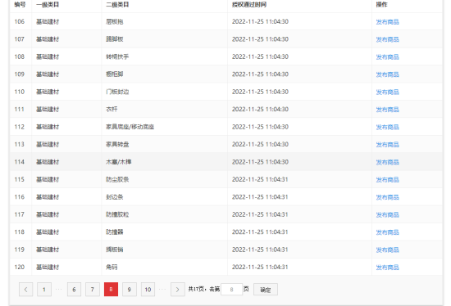This screenshot has height=306, width=451.
Task: Go to next page with right arrow
Action: 177,290
